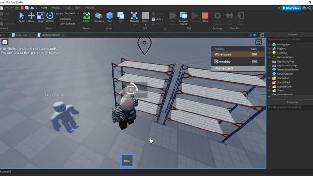Expand the StarterPlayer tree node
Viewport: 313px width, 176px height.
point(269,87)
